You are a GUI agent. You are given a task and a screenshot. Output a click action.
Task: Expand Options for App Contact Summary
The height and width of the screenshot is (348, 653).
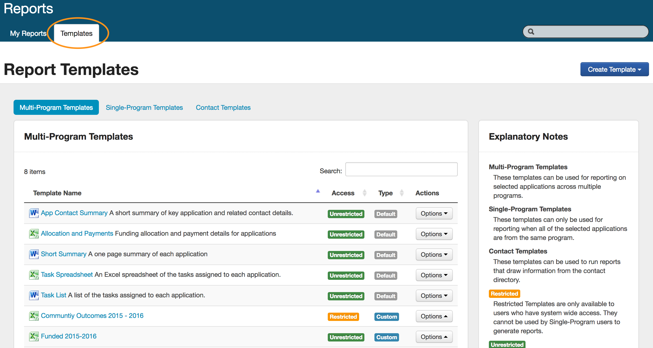point(434,214)
